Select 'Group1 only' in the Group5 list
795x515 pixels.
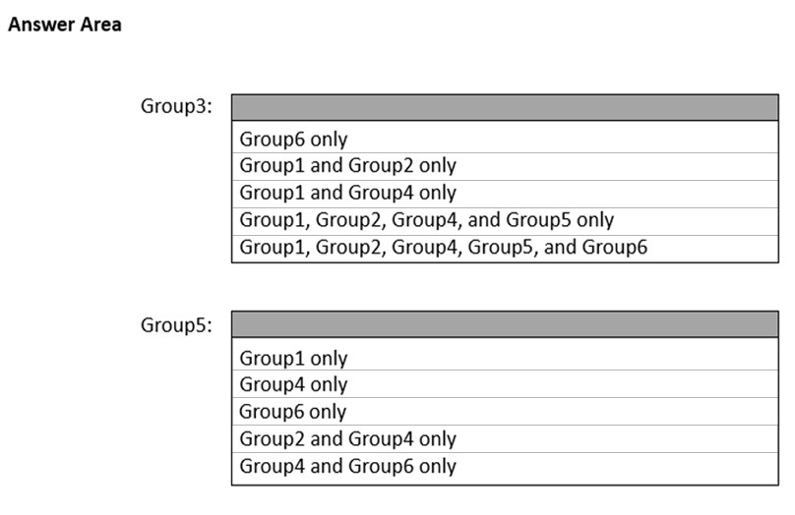pyautogui.click(x=293, y=359)
